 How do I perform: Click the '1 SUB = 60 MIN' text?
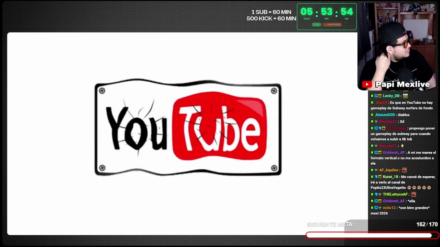(x=271, y=12)
